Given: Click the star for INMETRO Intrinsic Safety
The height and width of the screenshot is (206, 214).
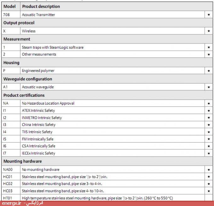Looking at the screenshot, I should point(209,117).
